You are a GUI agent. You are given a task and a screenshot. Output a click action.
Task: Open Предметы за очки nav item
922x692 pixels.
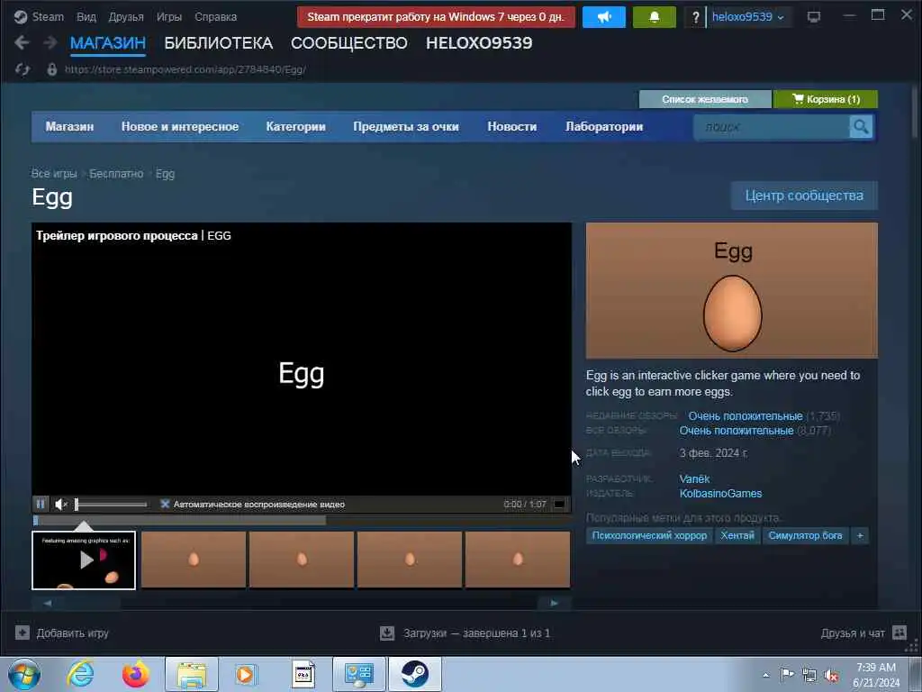pyautogui.click(x=406, y=126)
